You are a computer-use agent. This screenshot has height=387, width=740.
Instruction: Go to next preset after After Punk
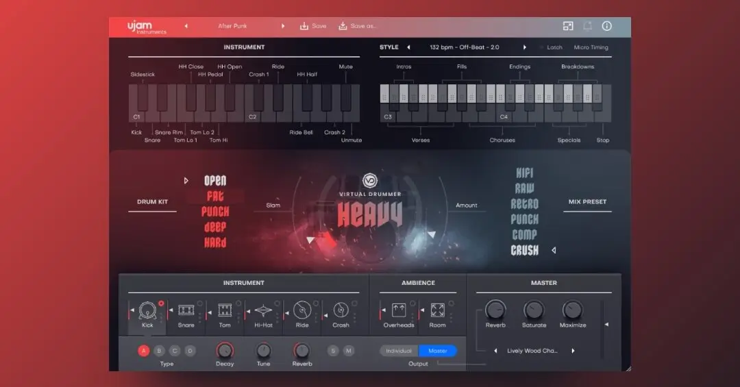click(x=283, y=26)
